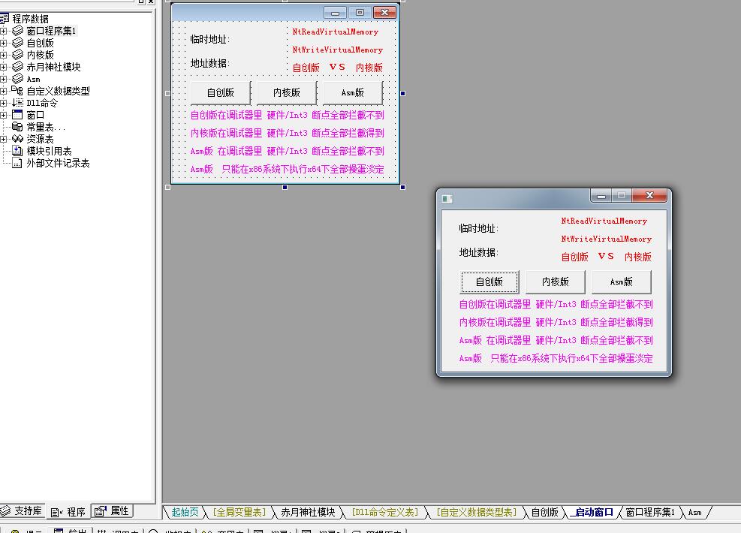Select the NtReadVirtualMemory label in designer

tap(335, 32)
